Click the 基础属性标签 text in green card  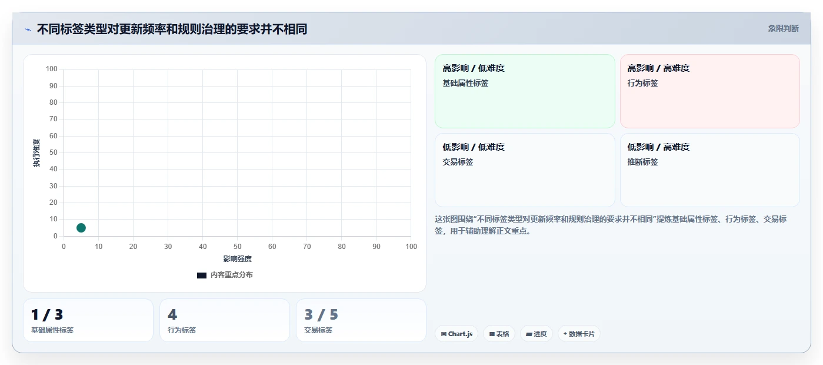[465, 84]
